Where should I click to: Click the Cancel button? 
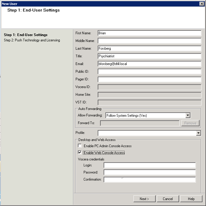tap(168, 199)
